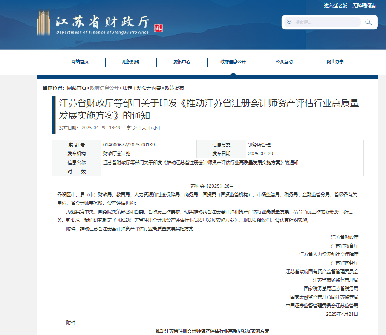The height and width of the screenshot is (335, 386).
Task: Open 无障碍阅读 accessible reading
Action: tap(363, 6)
